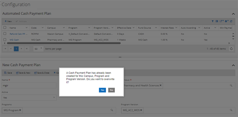Open the Code column header menu
The width and height of the screenshot is (238, 117).
coord(43,28)
